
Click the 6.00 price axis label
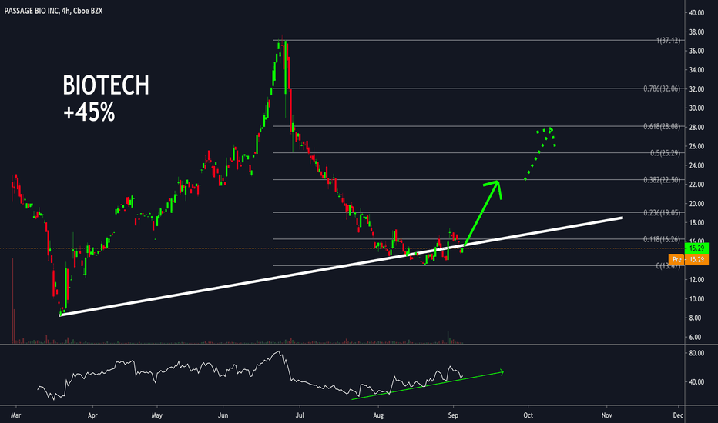tap(695, 337)
